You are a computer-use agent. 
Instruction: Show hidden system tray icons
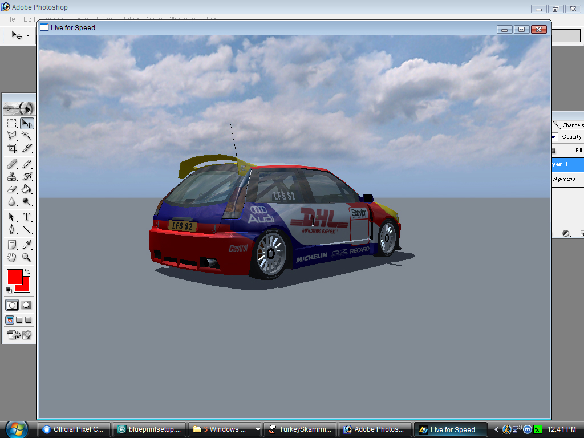(x=496, y=429)
